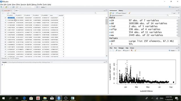Open the Plots menu in menu bar
Screen dimensions: 181x101
[x=18, y=4]
